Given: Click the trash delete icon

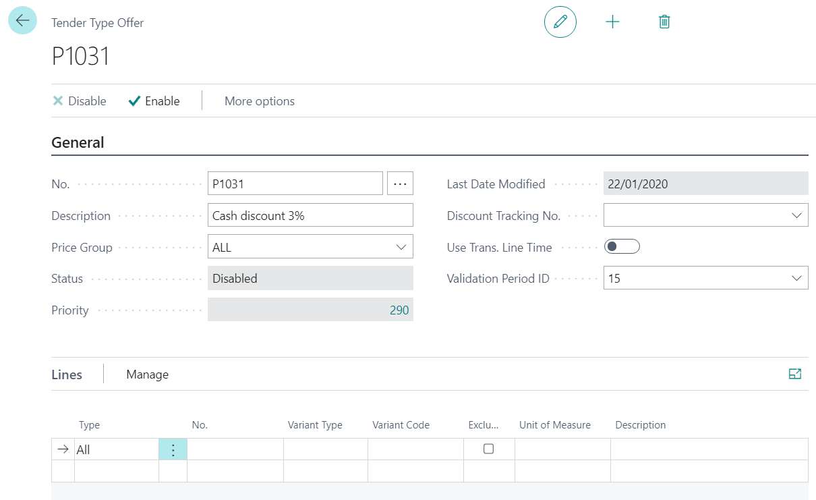Looking at the screenshot, I should point(664,22).
